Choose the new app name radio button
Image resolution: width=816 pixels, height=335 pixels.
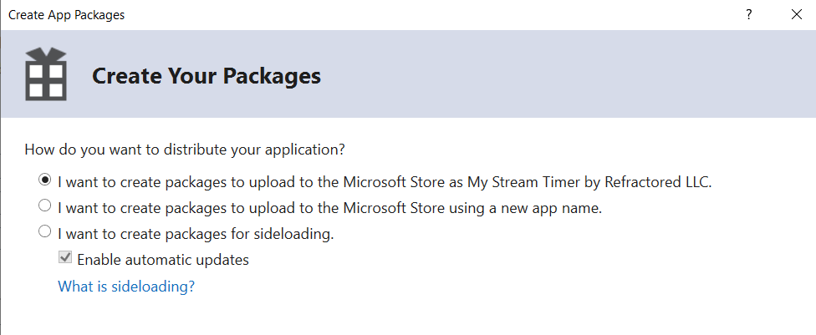(45, 206)
